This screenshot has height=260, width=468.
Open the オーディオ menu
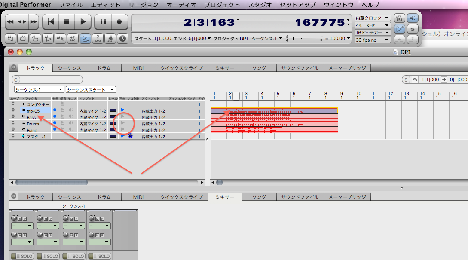point(181,5)
